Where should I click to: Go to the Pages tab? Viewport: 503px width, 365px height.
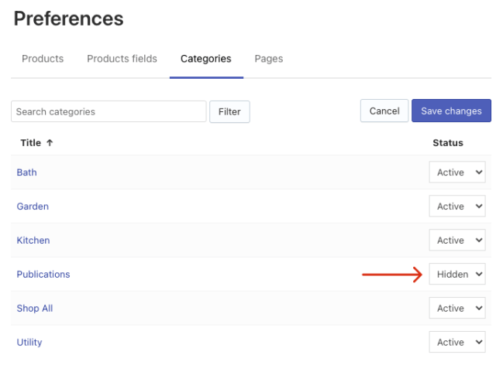pyautogui.click(x=269, y=59)
